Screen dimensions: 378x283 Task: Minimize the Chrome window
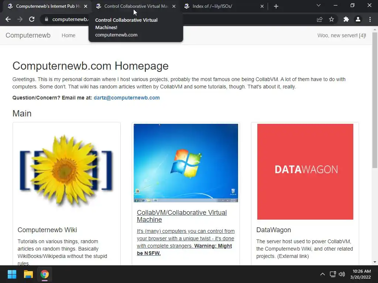coord(335,5)
